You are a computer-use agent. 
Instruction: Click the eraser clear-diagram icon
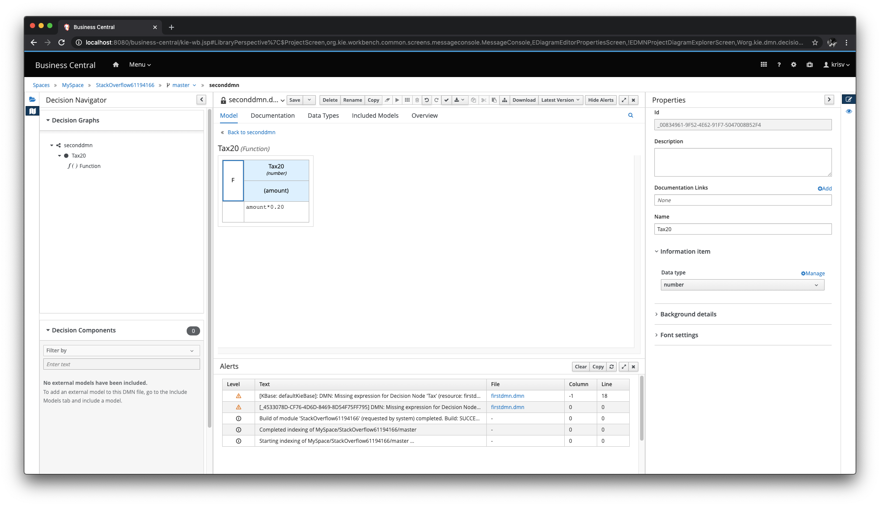click(387, 100)
